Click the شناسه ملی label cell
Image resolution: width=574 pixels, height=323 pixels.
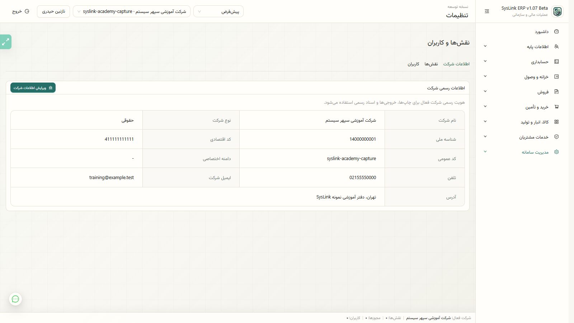click(x=424, y=139)
